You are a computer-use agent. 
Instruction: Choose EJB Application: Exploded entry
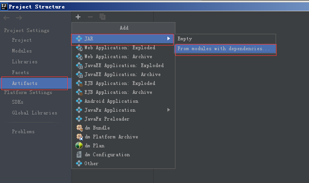[x=123, y=84]
